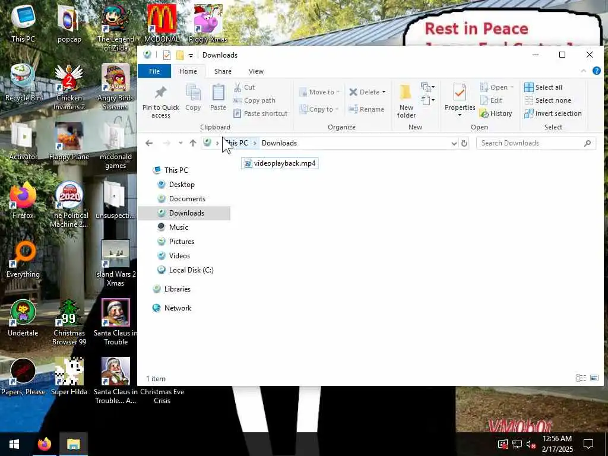Click the back navigation arrow
Screen dimensions: 608x456
click(149, 143)
